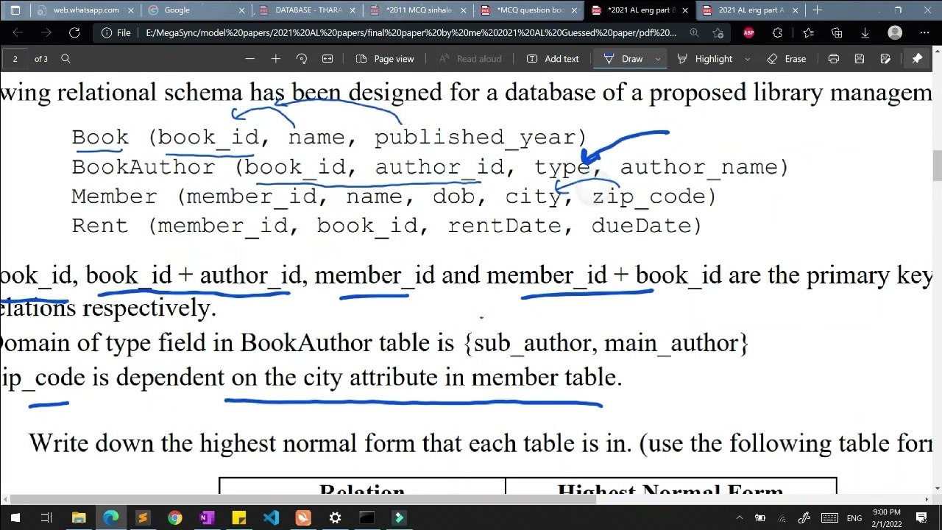Open the browser Extensions puzzle icon

click(777, 33)
